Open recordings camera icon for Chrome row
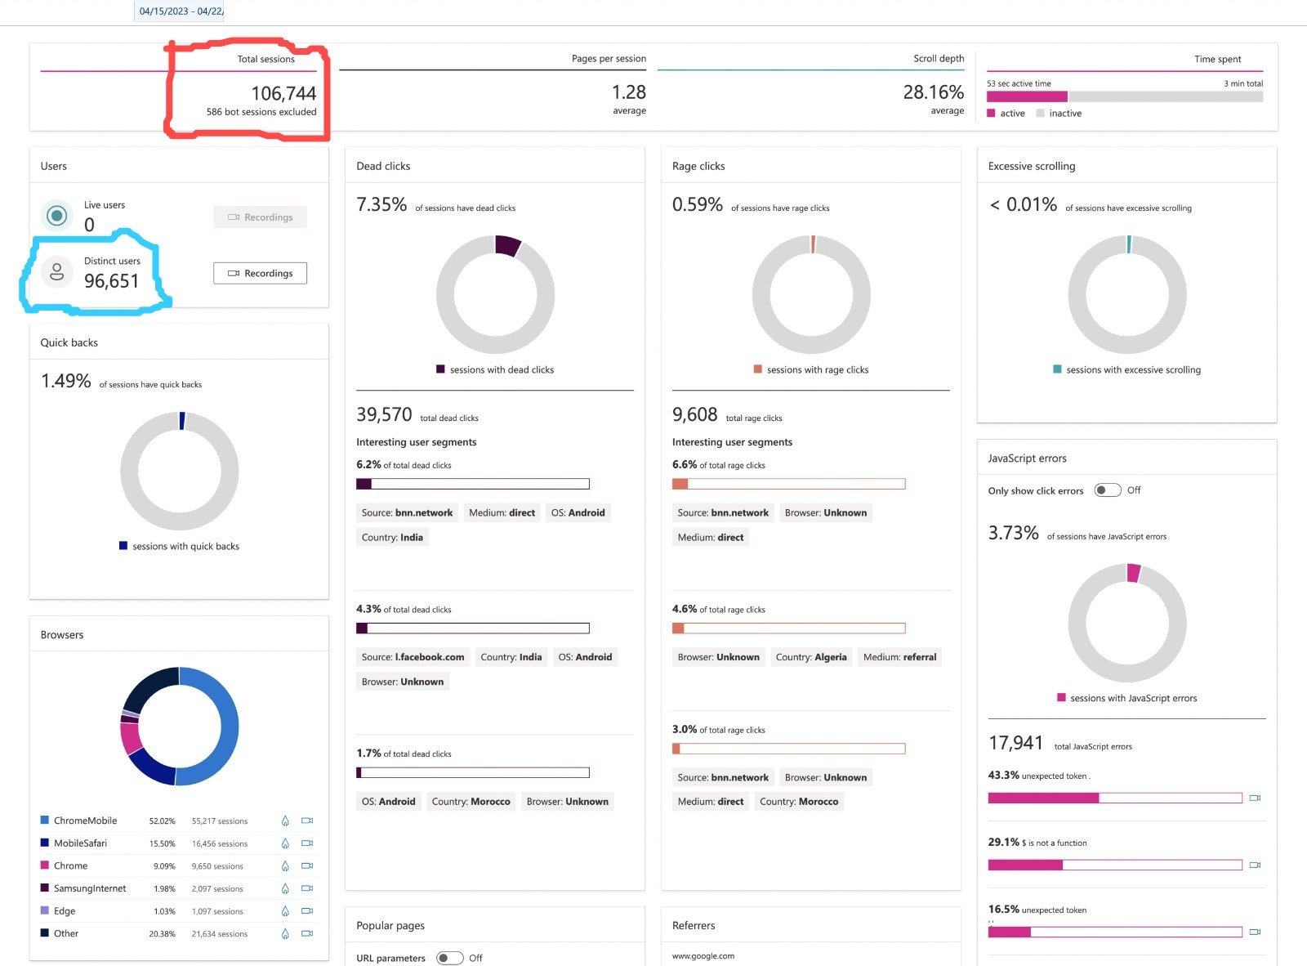Screen dimensions: 1307x966 pos(307,865)
